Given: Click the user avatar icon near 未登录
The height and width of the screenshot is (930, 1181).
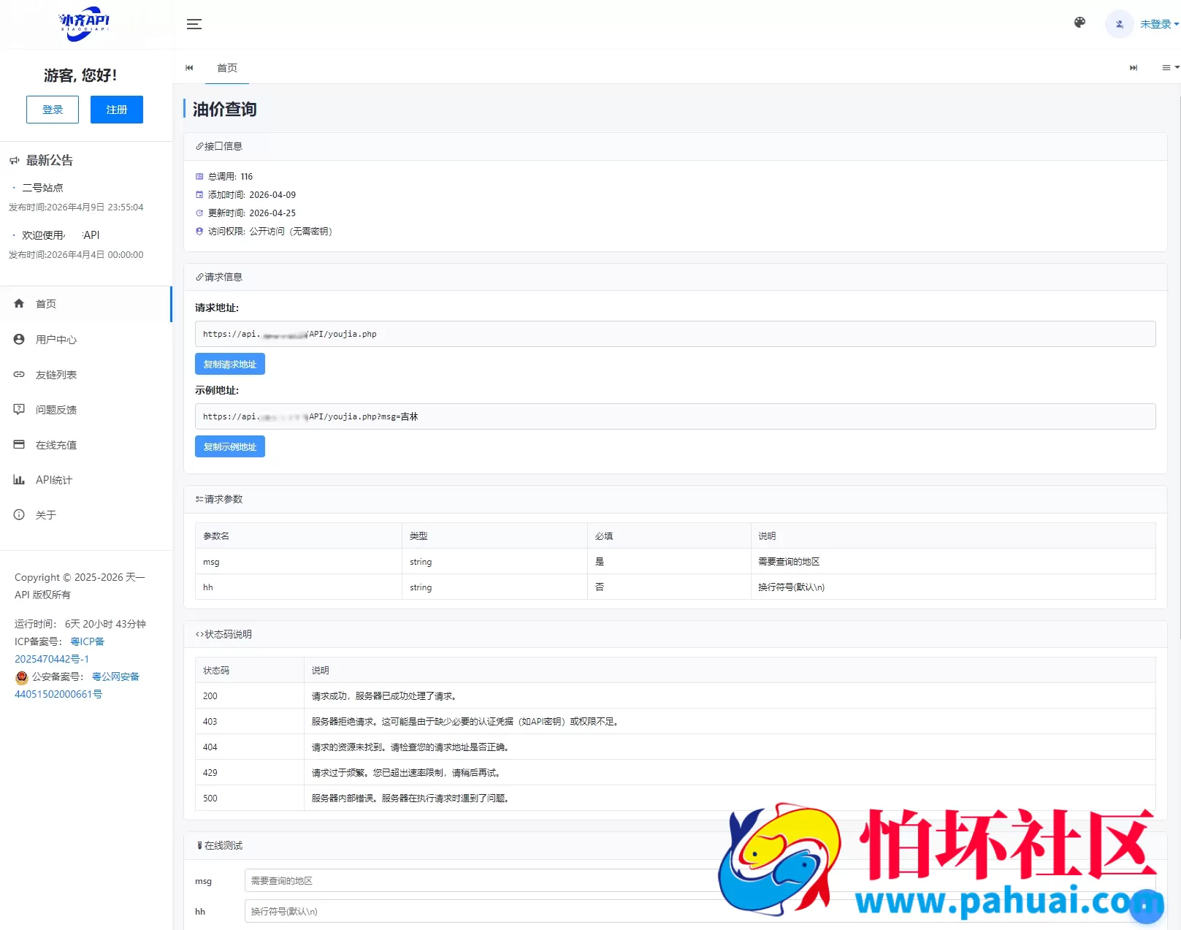Looking at the screenshot, I should (1118, 24).
